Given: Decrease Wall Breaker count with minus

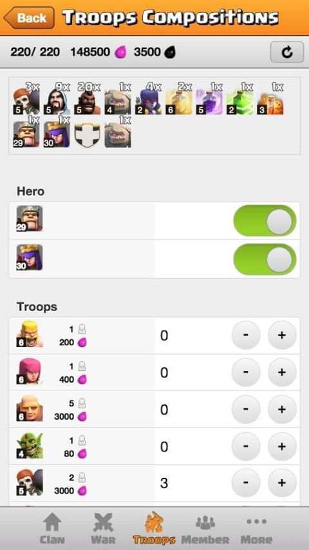Looking at the screenshot, I should 246,483.
